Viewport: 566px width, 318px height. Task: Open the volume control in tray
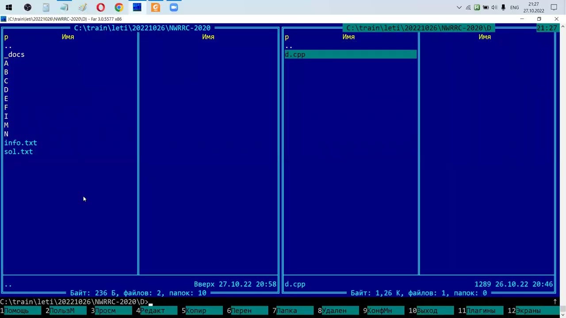tap(494, 8)
